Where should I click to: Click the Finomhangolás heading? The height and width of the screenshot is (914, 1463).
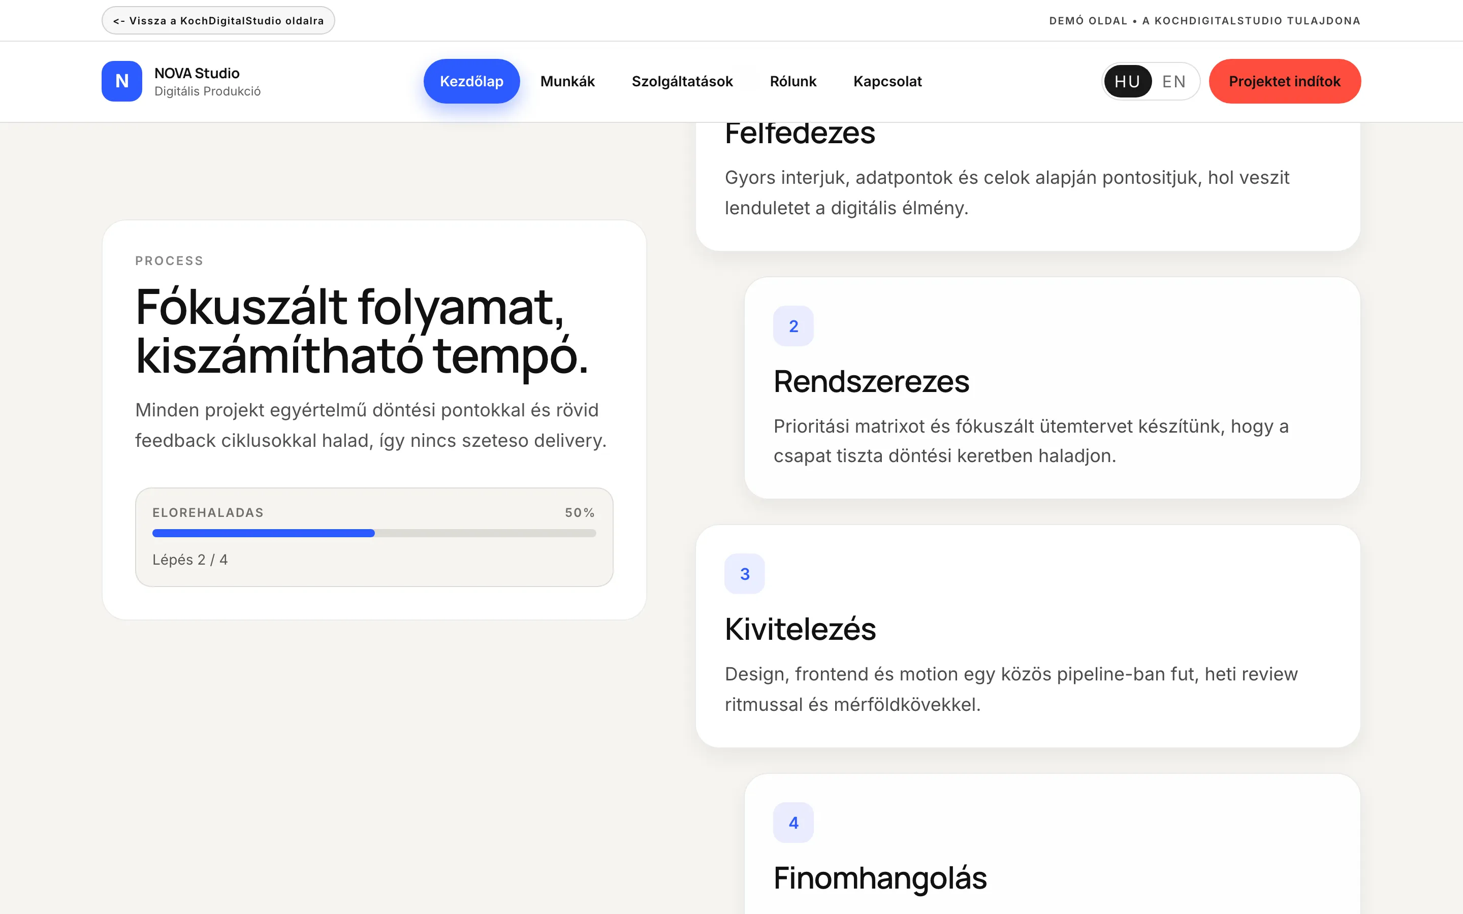coord(880,878)
